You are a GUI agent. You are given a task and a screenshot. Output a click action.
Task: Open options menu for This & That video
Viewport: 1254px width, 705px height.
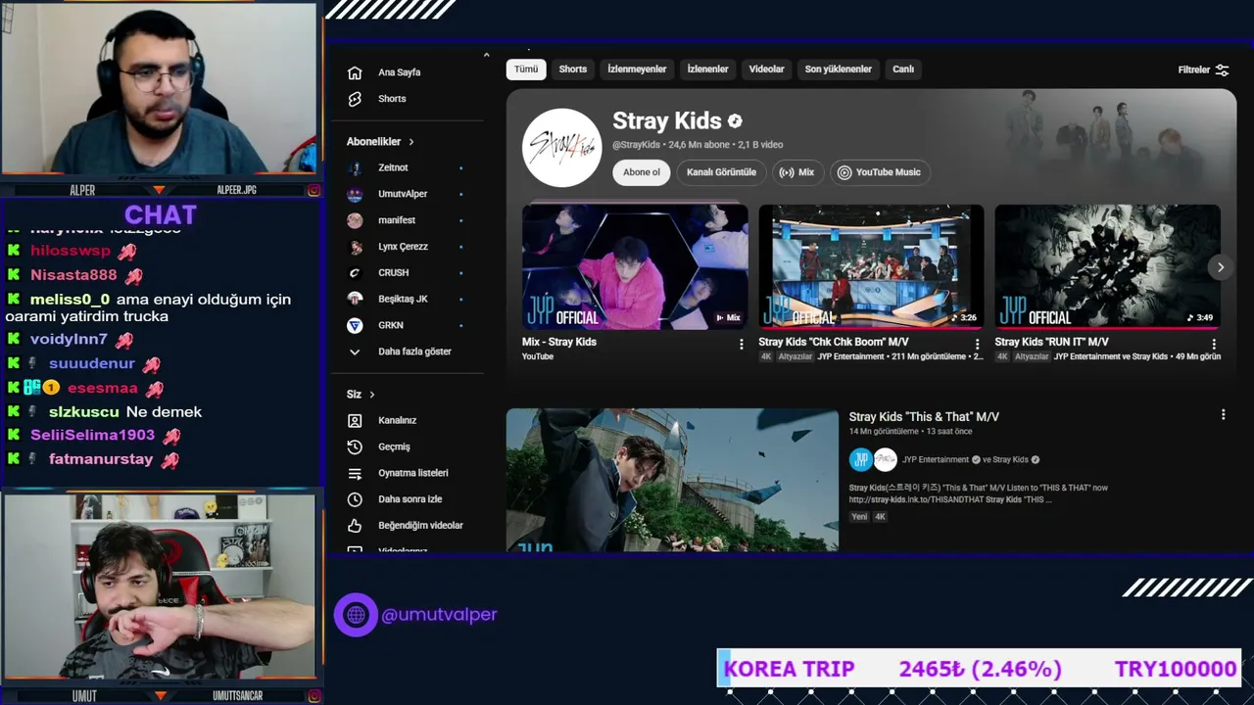click(1223, 415)
